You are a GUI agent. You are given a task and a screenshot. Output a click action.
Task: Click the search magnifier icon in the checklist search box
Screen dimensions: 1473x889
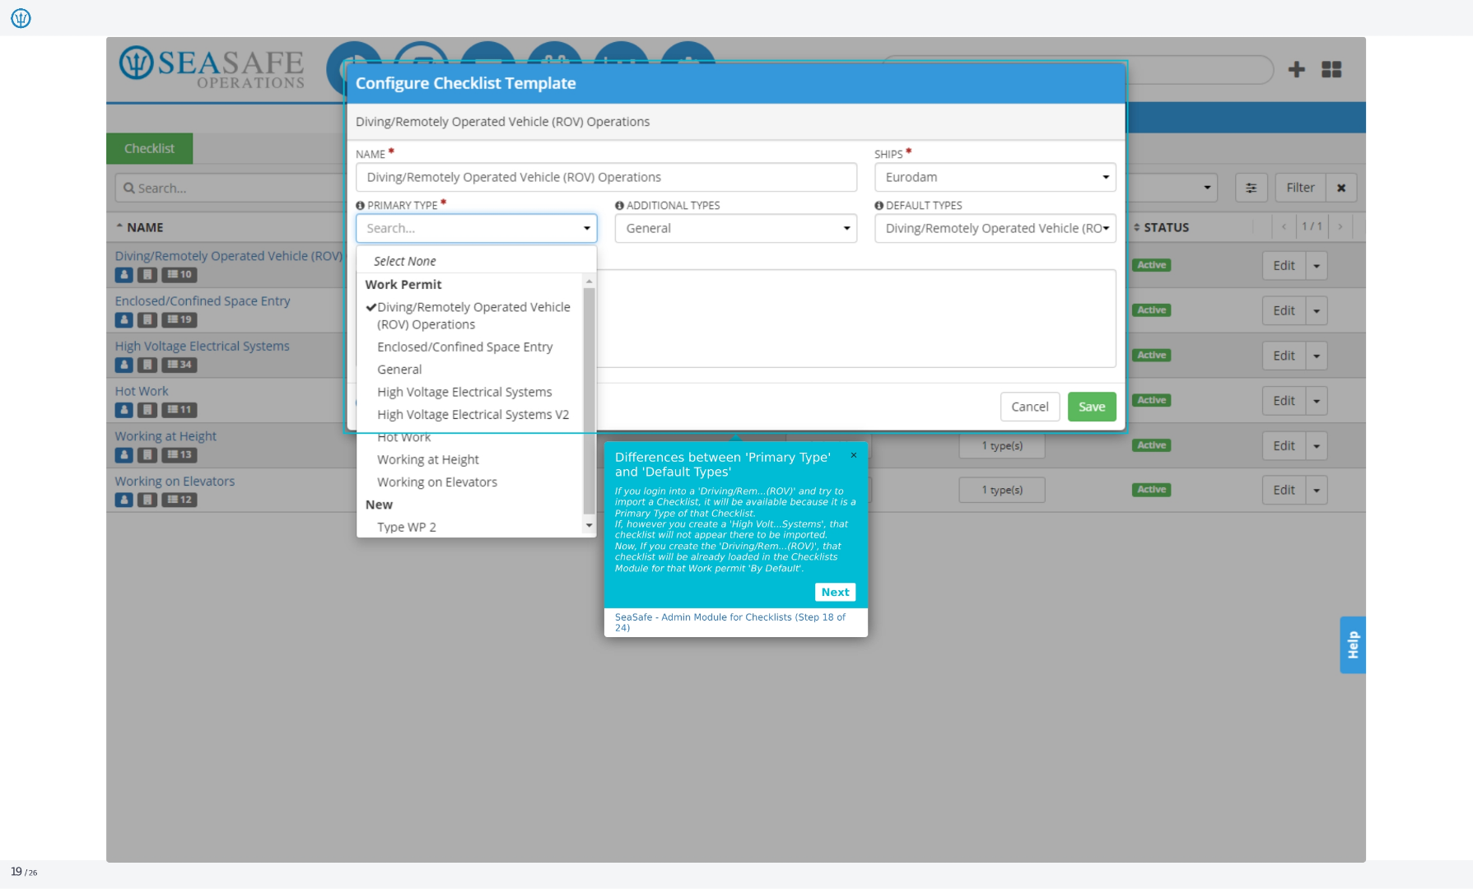(129, 189)
